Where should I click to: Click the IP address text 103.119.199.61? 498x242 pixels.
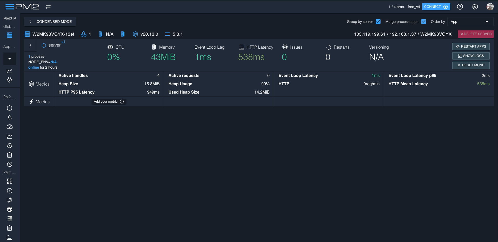pyautogui.click(x=369, y=34)
